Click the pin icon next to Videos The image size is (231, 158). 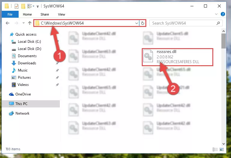click(x=57, y=85)
